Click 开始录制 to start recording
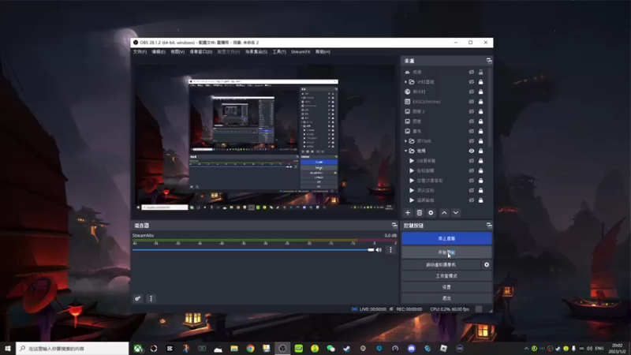 [446, 252]
